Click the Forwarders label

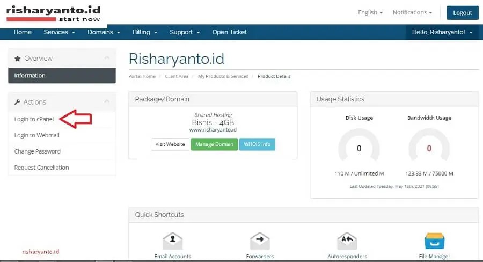[x=260, y=257]
